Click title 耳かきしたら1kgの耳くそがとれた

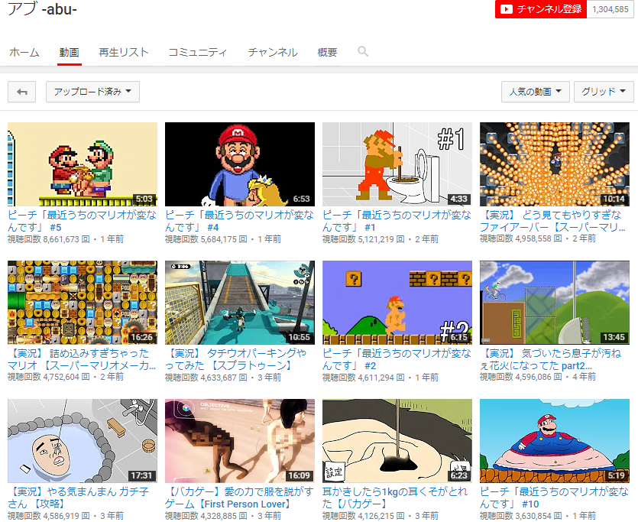click(395, 498)
